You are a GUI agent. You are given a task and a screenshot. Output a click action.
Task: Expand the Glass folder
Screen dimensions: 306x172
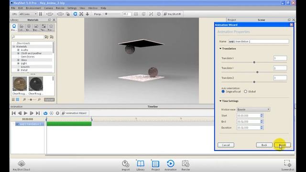click(x=18, y=60)
